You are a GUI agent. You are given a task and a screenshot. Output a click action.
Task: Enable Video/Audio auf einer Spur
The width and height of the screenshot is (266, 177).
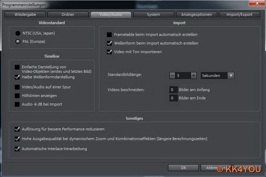point(17,87)
